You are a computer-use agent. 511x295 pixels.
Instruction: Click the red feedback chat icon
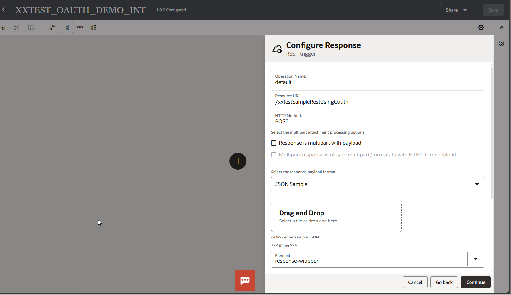click(x=245, y=280)
